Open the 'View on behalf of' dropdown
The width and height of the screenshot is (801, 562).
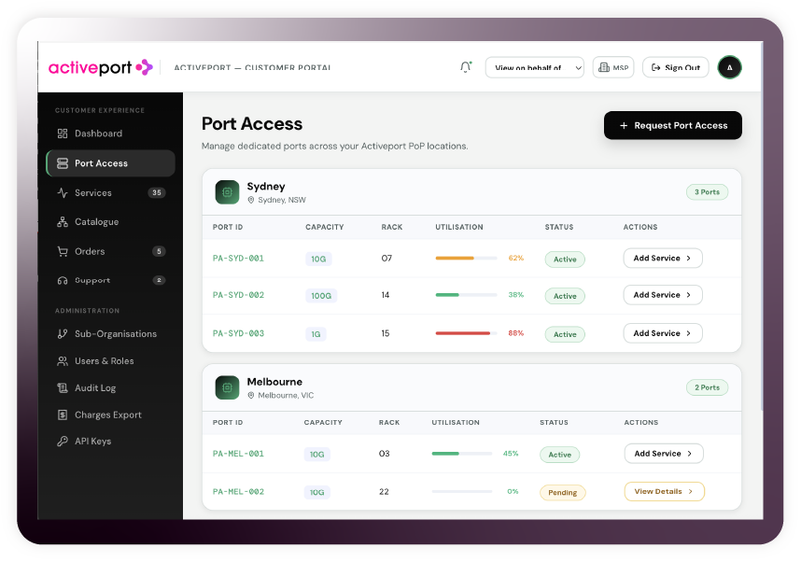534,67
